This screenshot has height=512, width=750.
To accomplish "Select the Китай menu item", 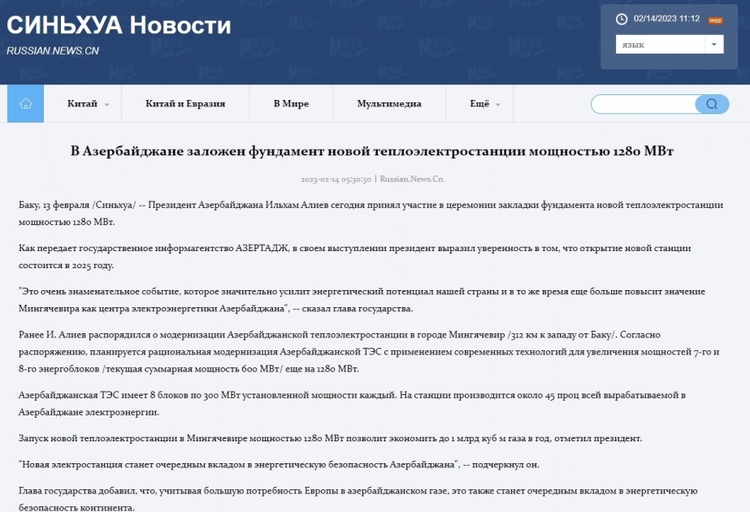I will tap(82, 104).
